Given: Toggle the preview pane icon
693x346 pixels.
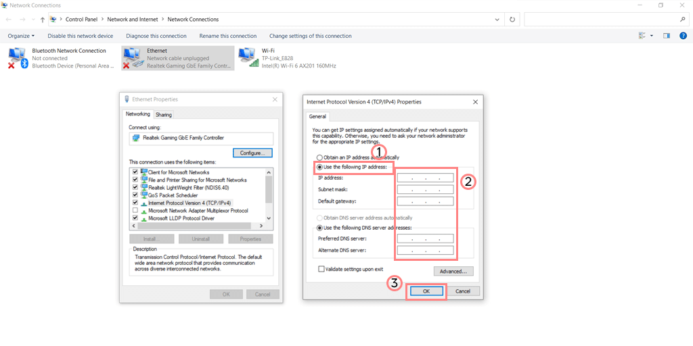Looking at the screenshot, I should pyautogui.click(x=667, y=36).
